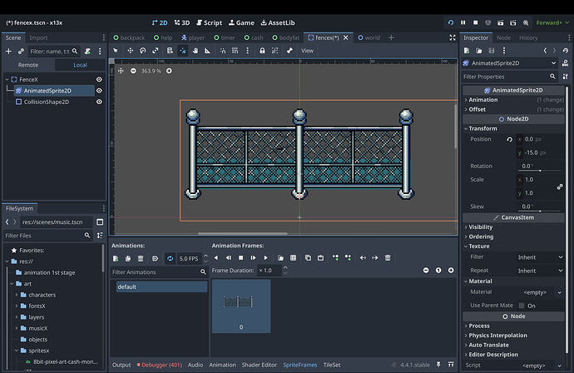This screenshot has width=574, height=373.
Task: Expand the Visibility property section
Action: pyautogui.click(x=480, y=226)
